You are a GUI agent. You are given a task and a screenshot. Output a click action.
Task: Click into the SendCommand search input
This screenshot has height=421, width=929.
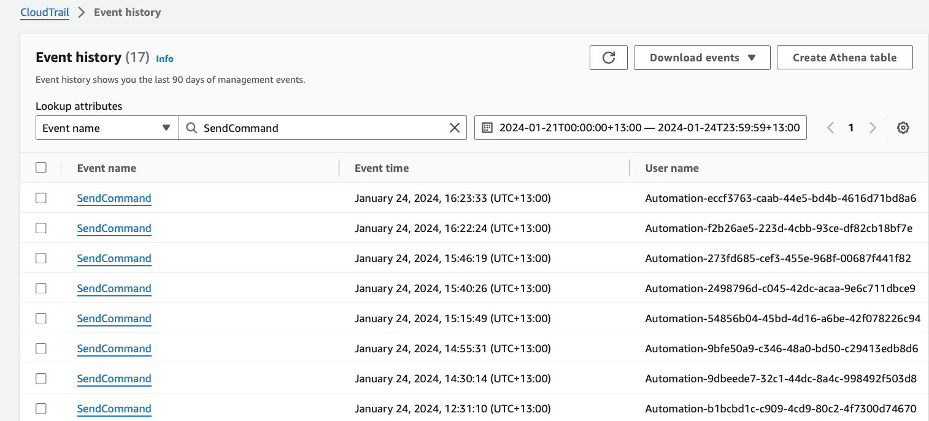[x=323, y=128]
